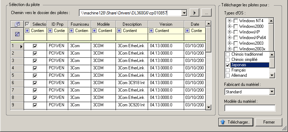This screenshot has width=288, height=132.
Task: Expand the WindowsXPx64 tree node
Action: click(x=229, y=38)
